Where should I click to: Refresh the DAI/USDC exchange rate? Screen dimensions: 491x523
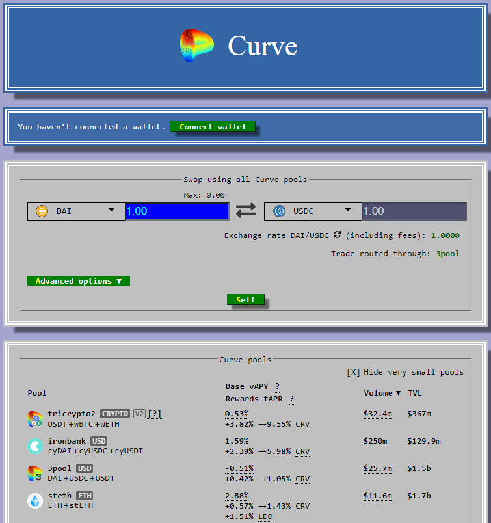(338, 235)
